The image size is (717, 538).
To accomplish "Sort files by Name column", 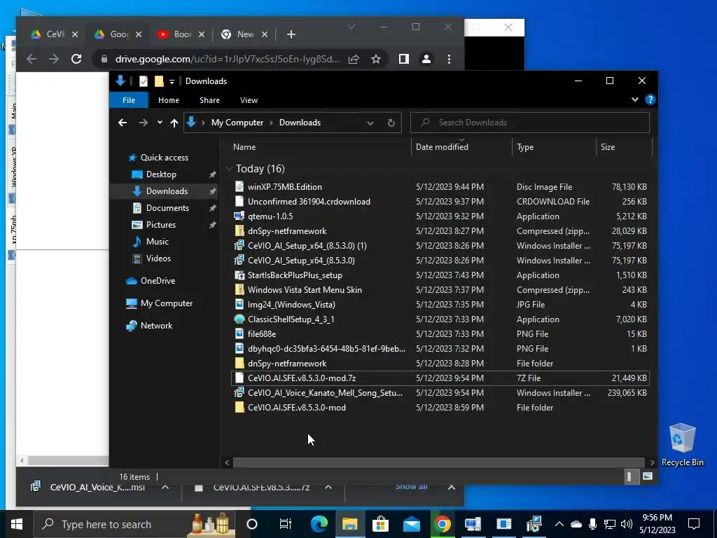I will [x=320, y=147].
